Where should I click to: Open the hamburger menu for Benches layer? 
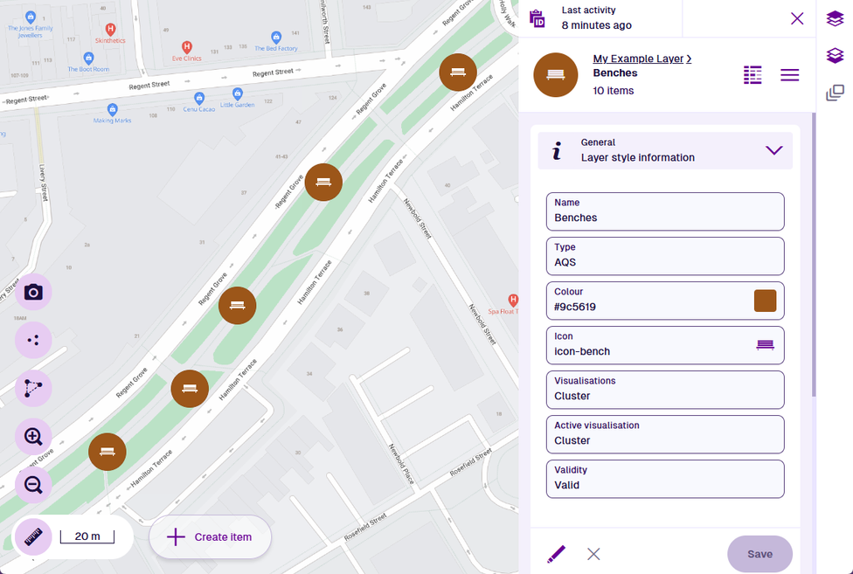[x=789, y=75]
